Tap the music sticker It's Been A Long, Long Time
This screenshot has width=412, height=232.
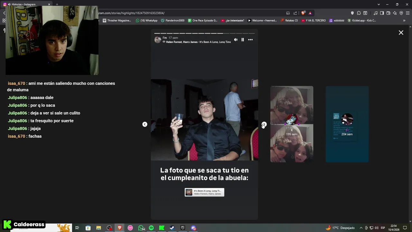click(x=204, y=192)
